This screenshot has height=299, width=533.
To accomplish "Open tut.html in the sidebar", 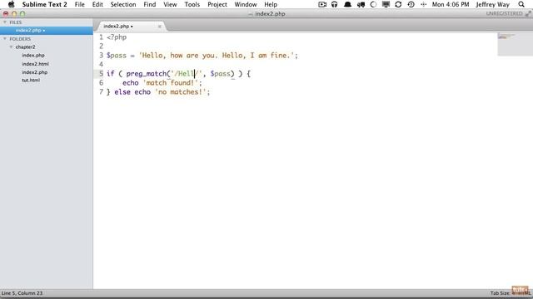I will [x=31, y=80].
